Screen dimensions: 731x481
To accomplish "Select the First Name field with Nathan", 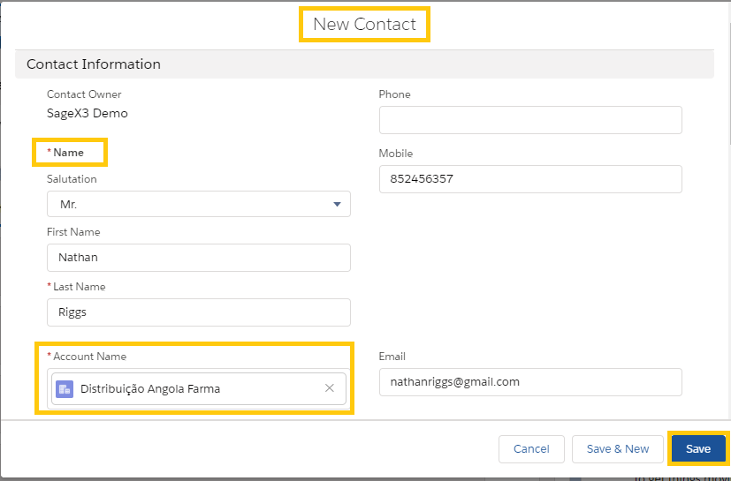I will click(x=199, y=258).
